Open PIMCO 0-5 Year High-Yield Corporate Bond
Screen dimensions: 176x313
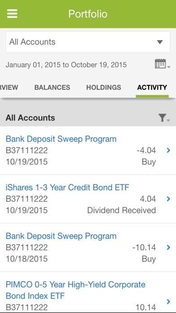pos(75,290)
